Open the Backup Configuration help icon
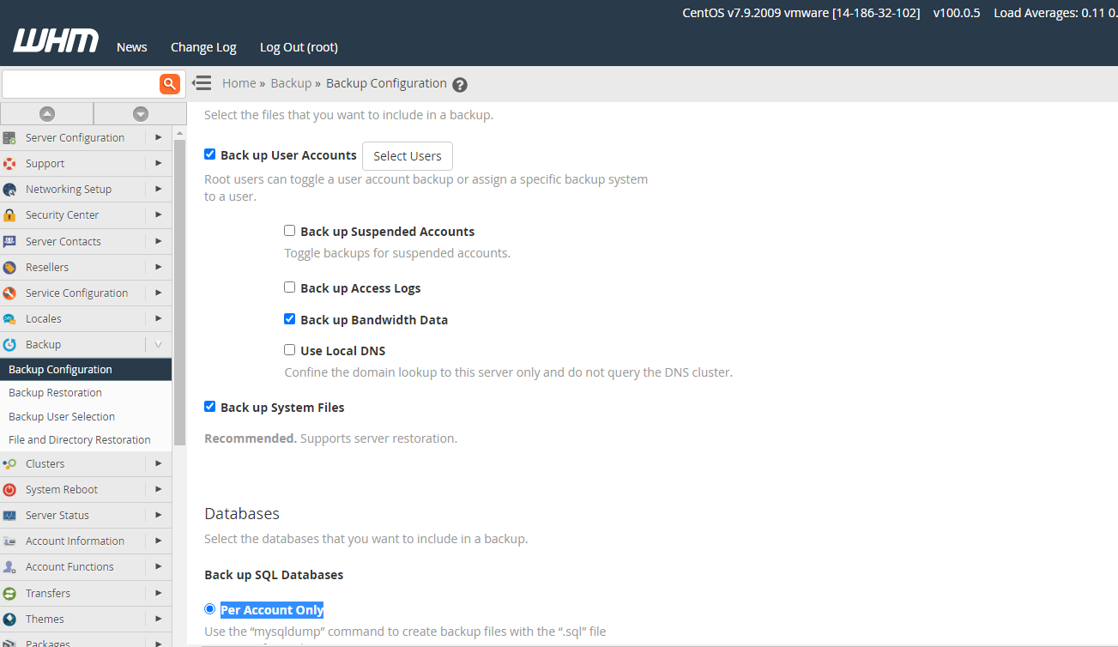The height and width of the screenshot is (647, 1118). tap(460, 84)
